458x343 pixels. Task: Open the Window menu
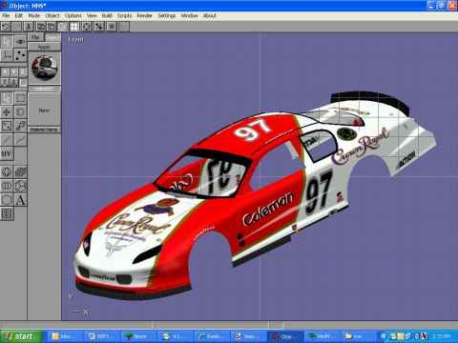[x=189, y=15]
